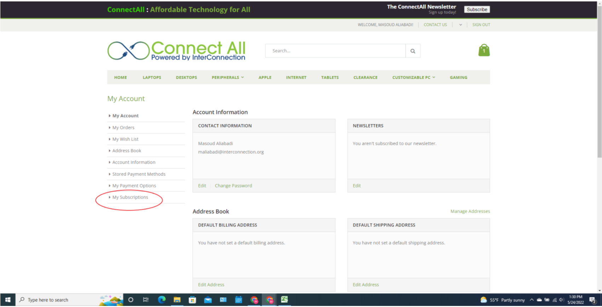Open File Explorer from the taskbar
Image resolution: width=602 pixels, height=307 pixels.
click(177, 300)
